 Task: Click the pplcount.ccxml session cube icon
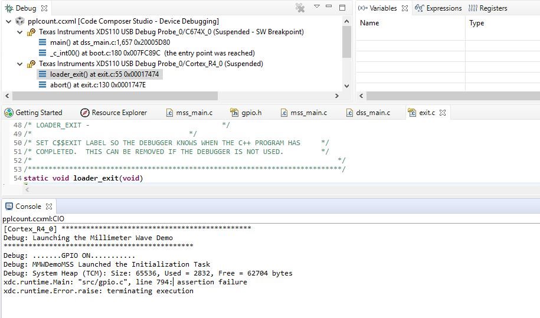(20, 21)
